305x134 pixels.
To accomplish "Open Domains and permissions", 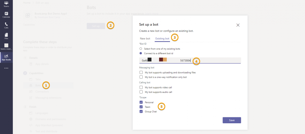I will click(x=51, y=119).
